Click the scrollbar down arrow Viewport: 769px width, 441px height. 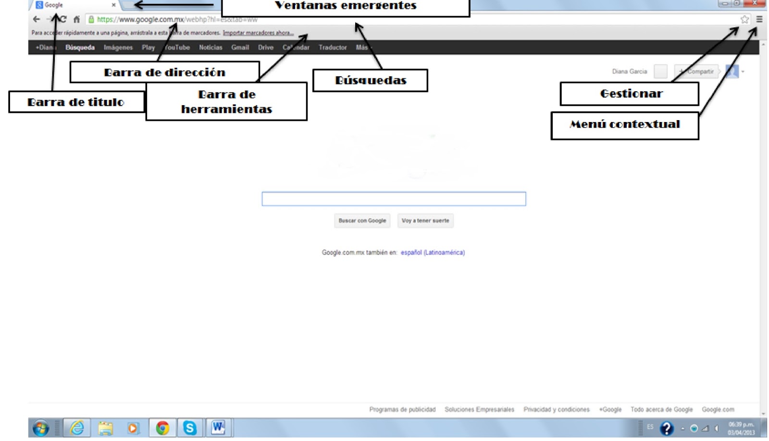pyautogui.click(x=763, y=414)
